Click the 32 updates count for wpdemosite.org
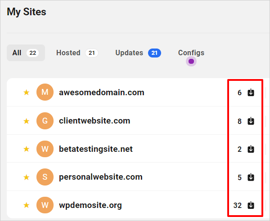Viewport: 270px width, 221px height. (x=237, y=205)
